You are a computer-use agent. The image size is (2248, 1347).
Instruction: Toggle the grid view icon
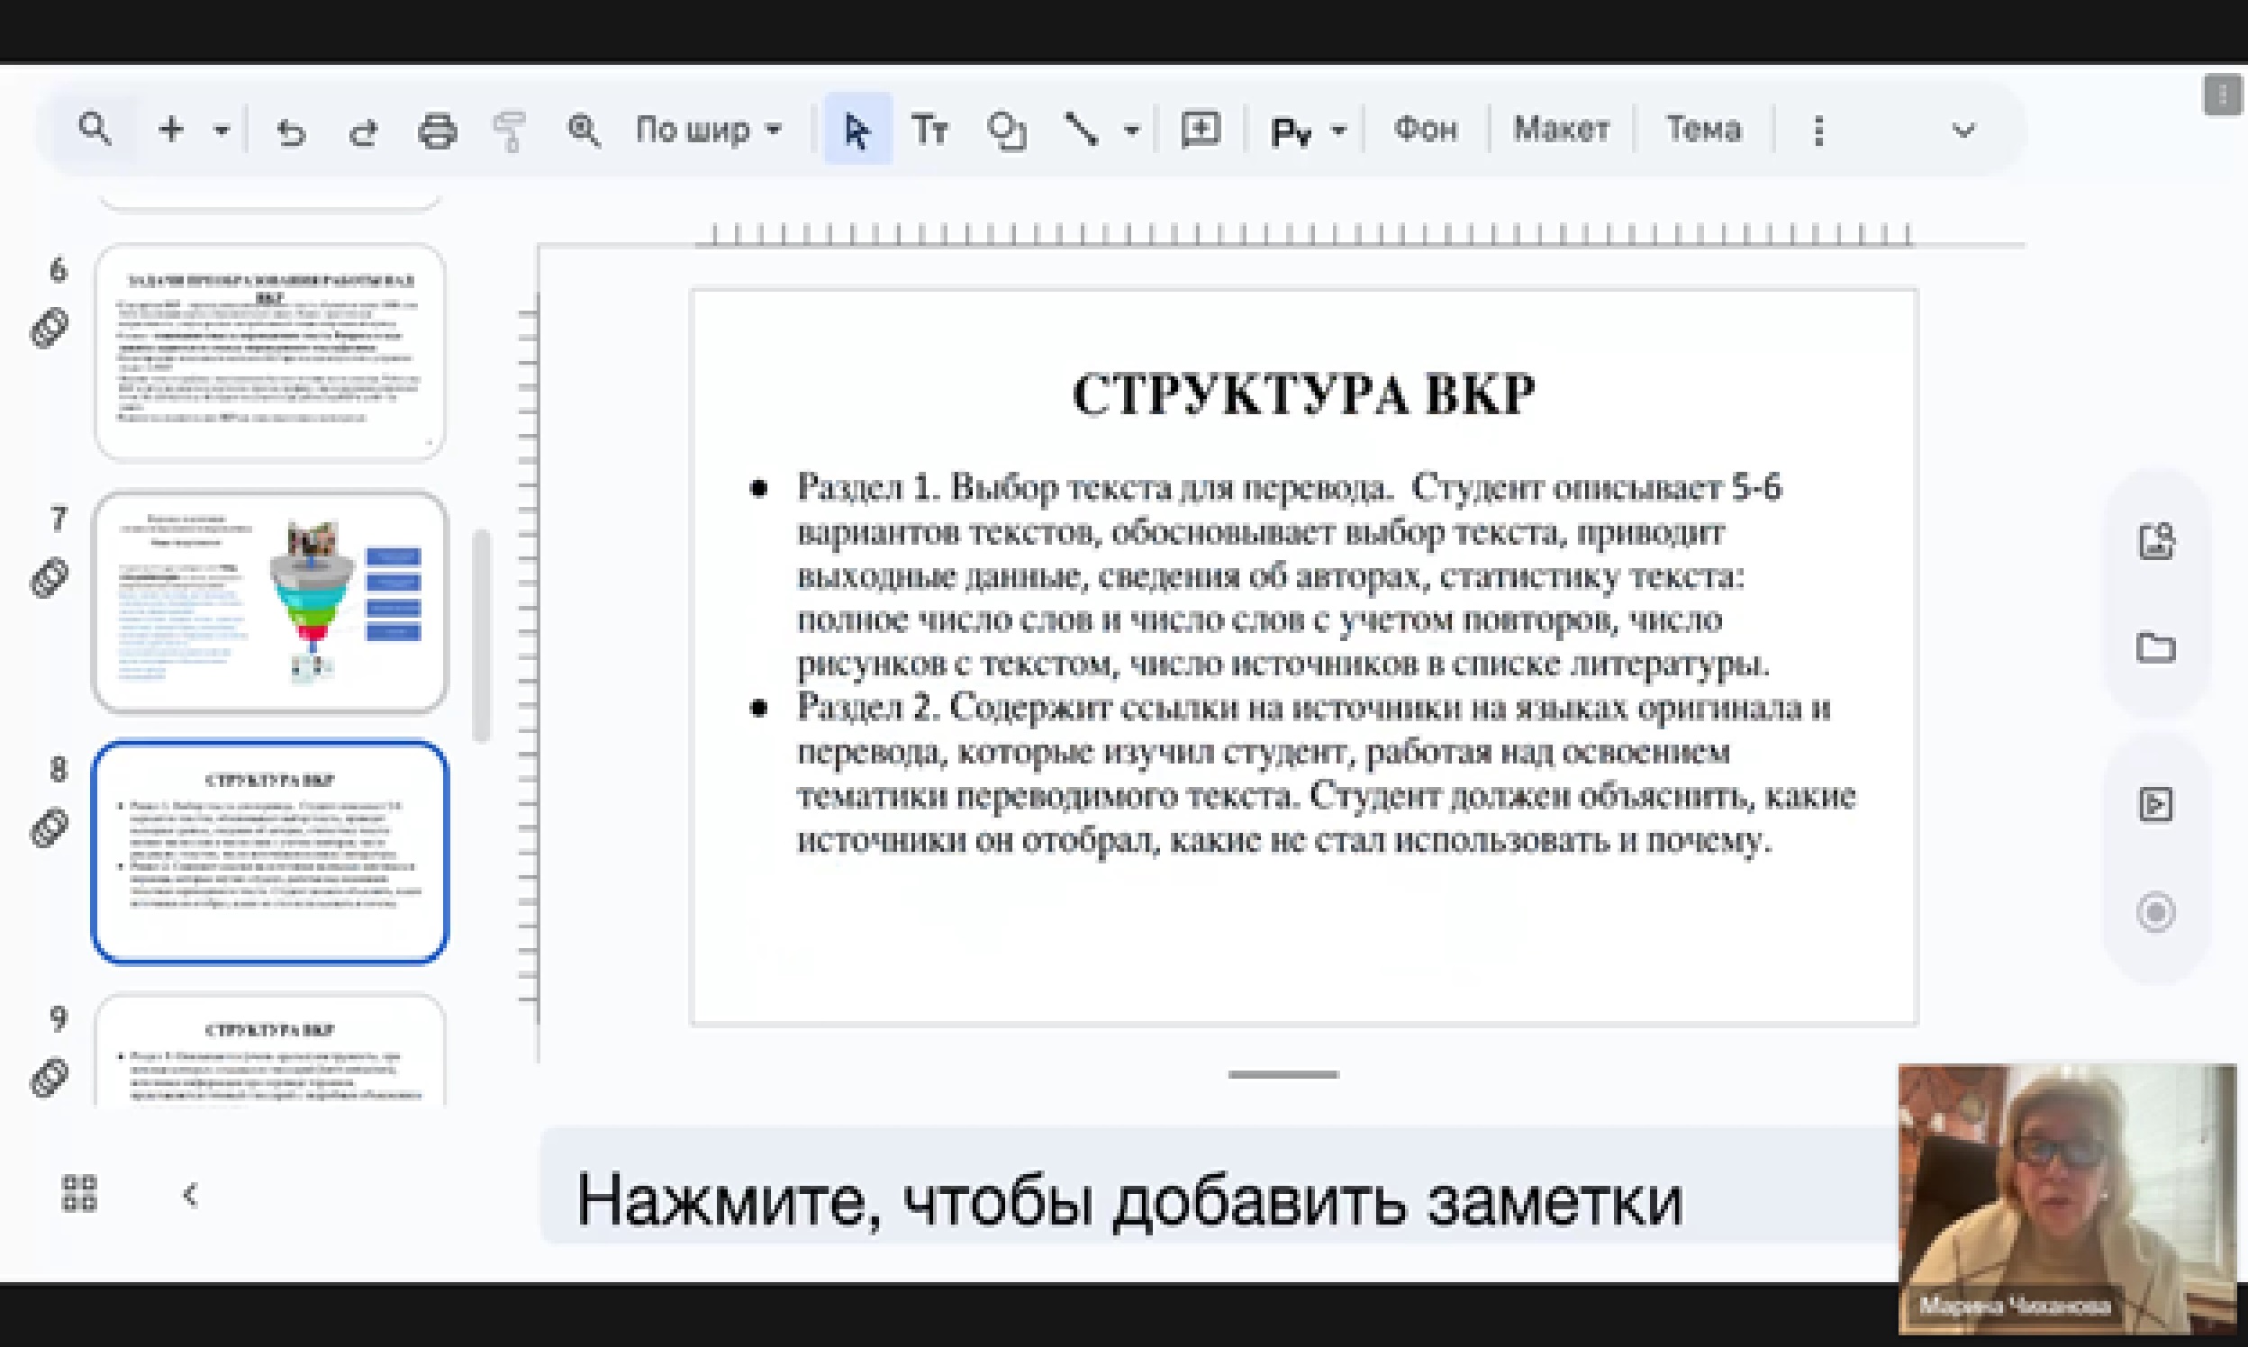tap(79, 1193)
